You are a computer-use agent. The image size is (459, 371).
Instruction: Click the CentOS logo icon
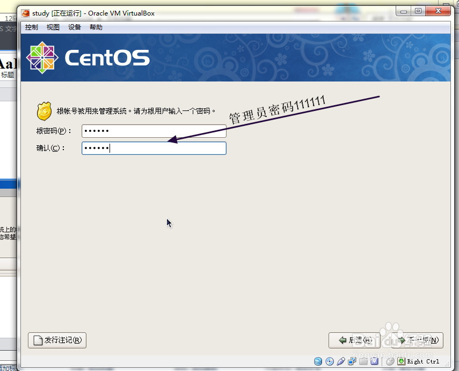(42, 57)
